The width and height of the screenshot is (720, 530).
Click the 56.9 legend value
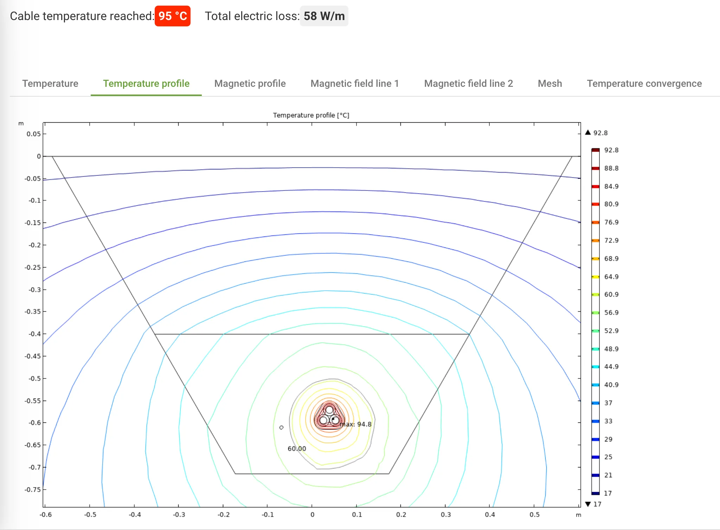[x=611, y=312]
